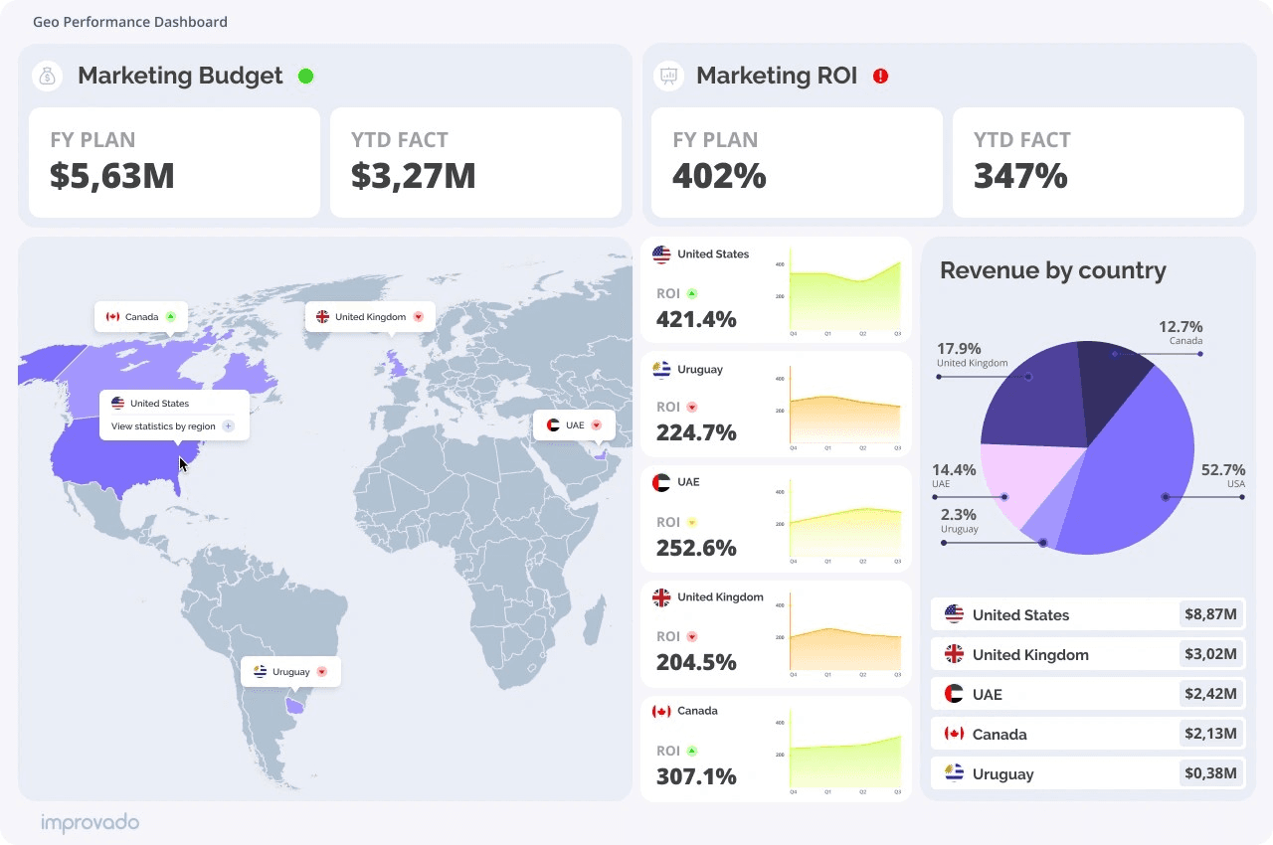This screenshot has height=845, width=1273.
Task: Open the United Kingdom dropdown chevron on the map
Action: click(419, 316)
